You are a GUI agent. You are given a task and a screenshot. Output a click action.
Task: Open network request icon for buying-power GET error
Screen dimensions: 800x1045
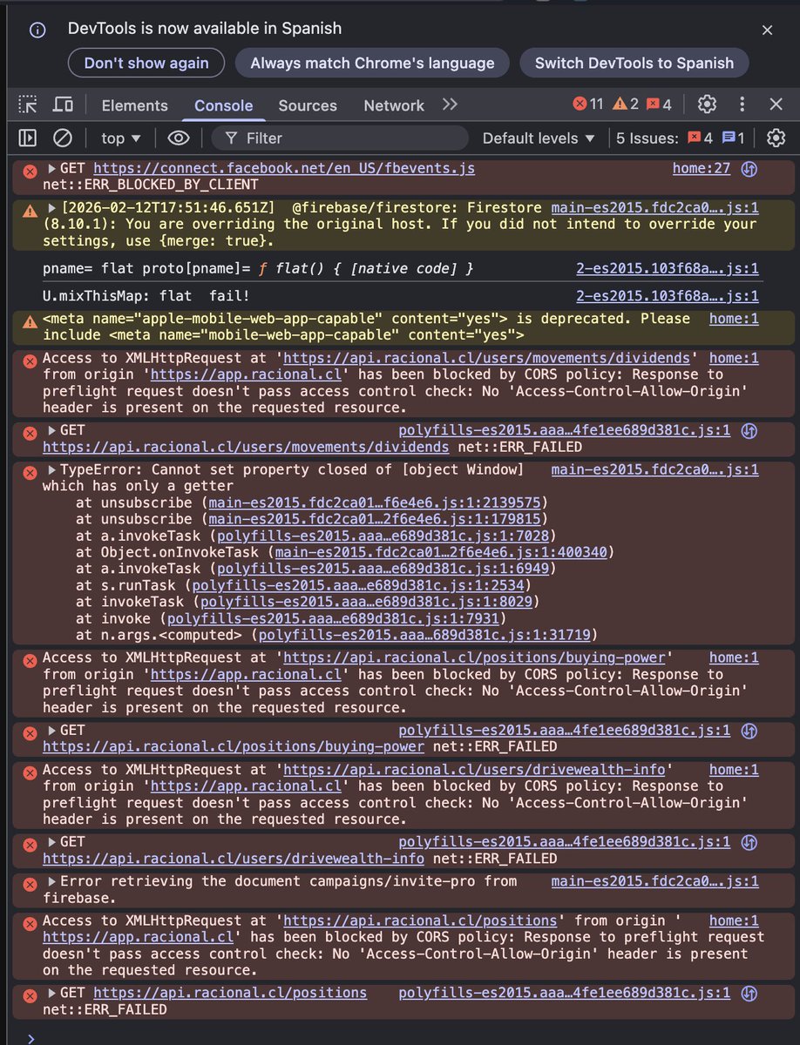click(749, 731)
